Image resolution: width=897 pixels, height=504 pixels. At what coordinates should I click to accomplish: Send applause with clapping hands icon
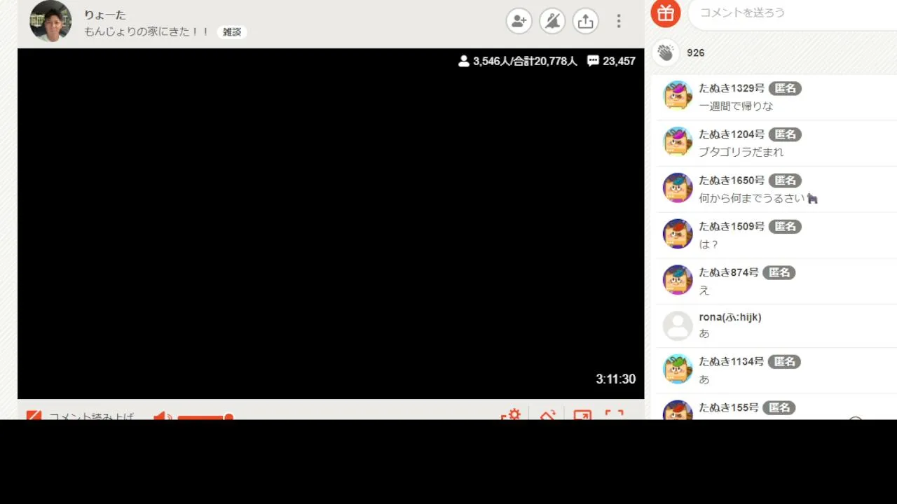point(665,52)
